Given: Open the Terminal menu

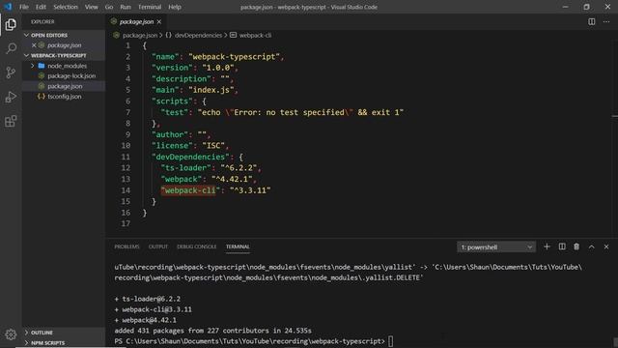Looking at the screenshot, I should click(150, 7).
